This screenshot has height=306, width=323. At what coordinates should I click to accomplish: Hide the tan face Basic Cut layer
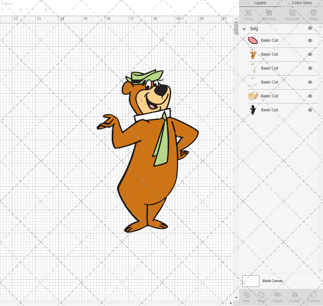[x=310, y=96]
